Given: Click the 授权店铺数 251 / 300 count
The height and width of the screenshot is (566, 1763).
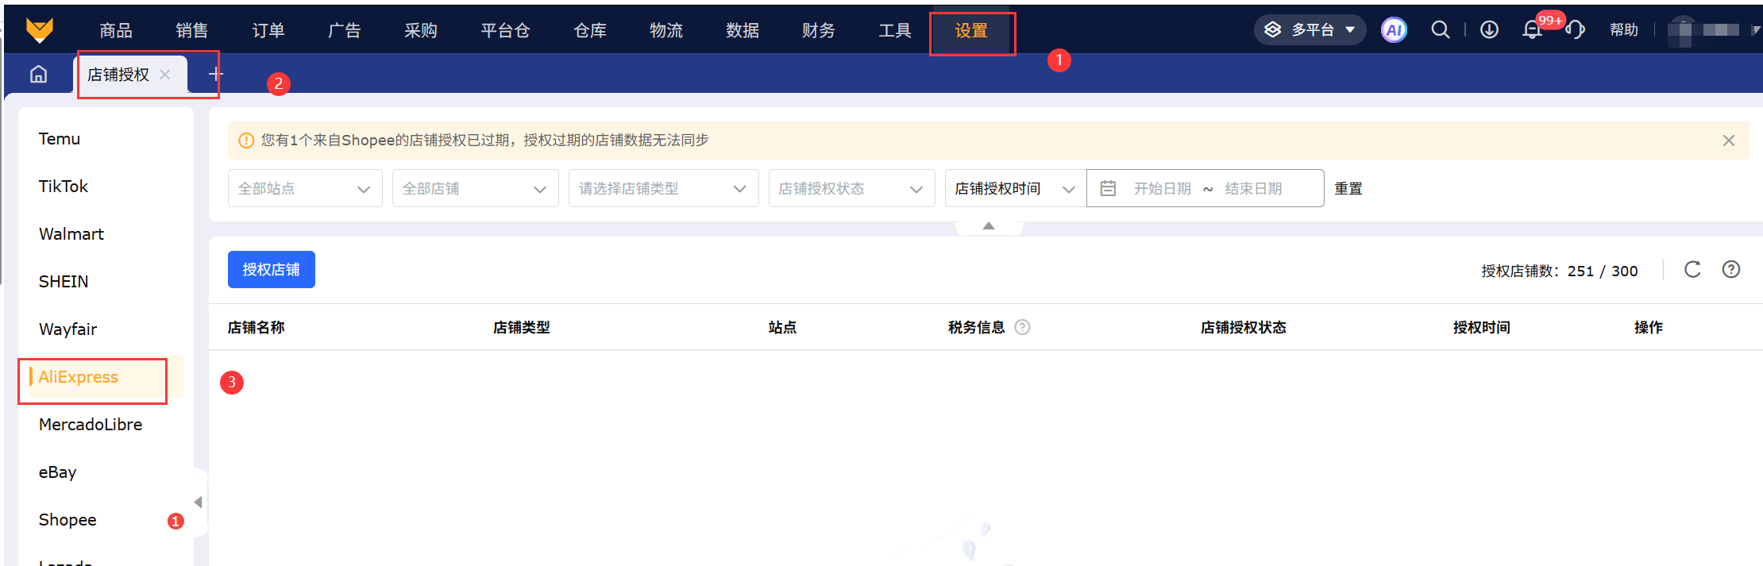Looking at the screenshot, I should click(1560, 271).
